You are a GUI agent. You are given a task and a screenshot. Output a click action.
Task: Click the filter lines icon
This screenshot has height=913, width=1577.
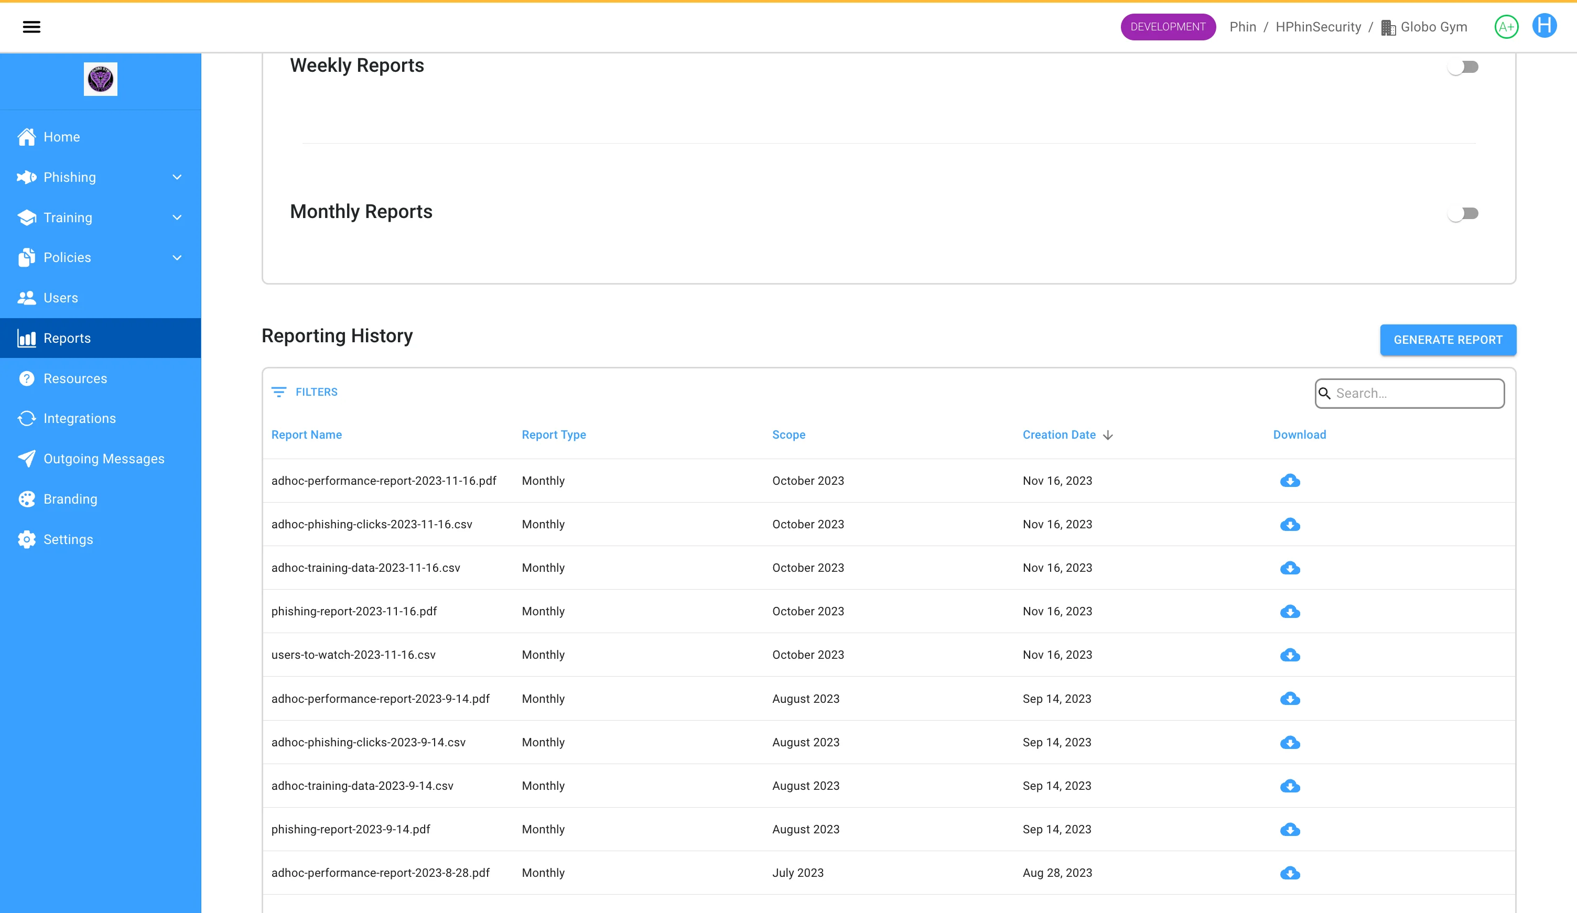(279, 393)
